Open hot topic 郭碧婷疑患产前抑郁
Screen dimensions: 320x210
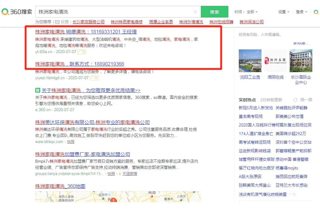[x=293, y=151]
